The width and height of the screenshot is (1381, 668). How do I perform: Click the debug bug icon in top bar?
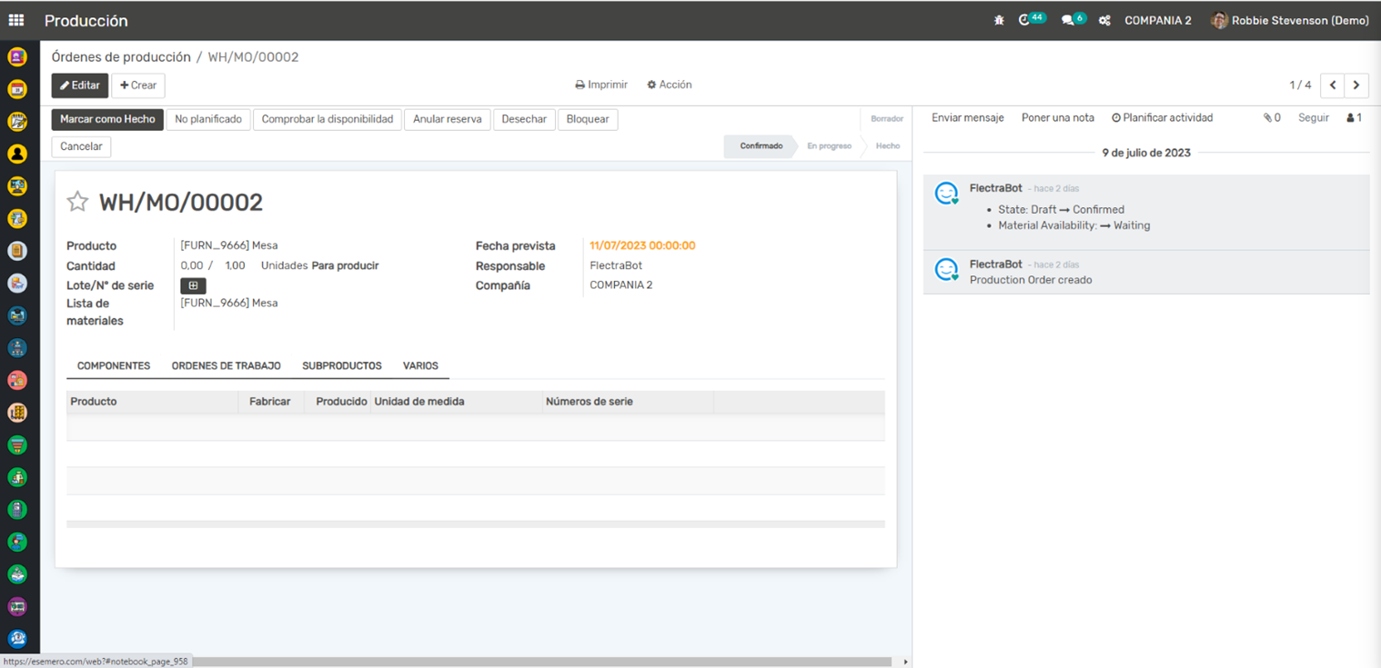999,20
